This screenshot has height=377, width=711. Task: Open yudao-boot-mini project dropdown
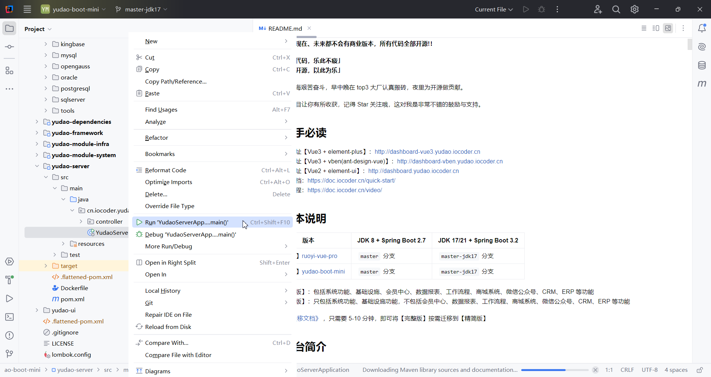tap(73, 9)
